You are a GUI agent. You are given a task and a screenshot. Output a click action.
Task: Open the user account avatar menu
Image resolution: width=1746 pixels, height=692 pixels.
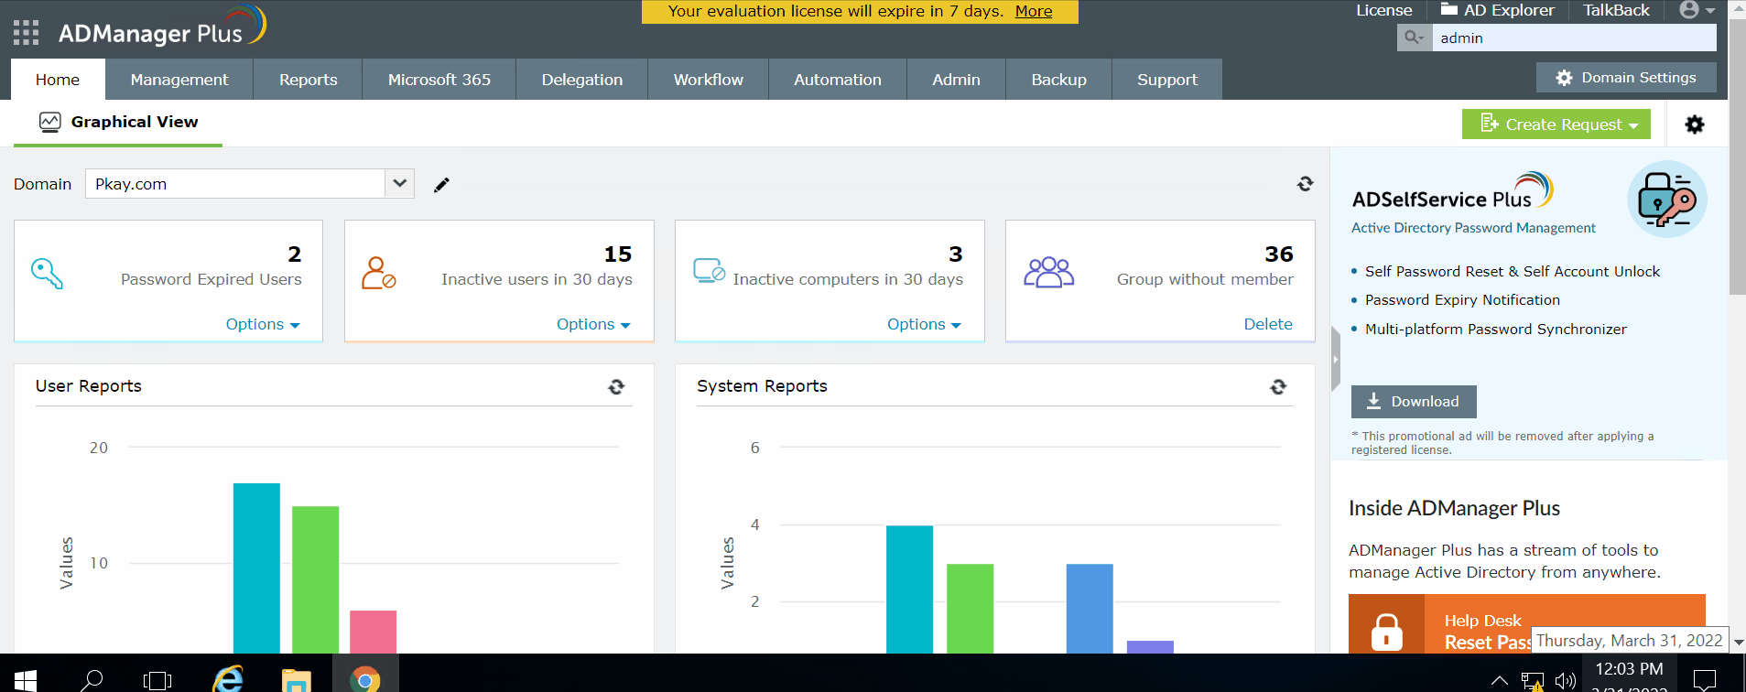1697,10
